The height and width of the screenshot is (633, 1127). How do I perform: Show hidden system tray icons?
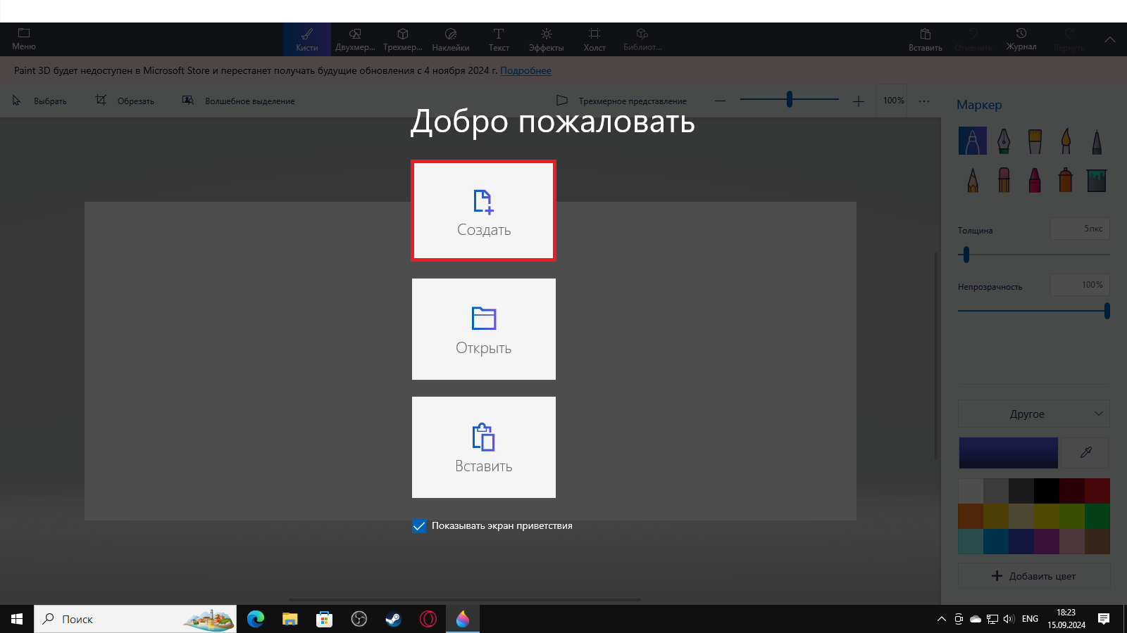coord(941,619)
